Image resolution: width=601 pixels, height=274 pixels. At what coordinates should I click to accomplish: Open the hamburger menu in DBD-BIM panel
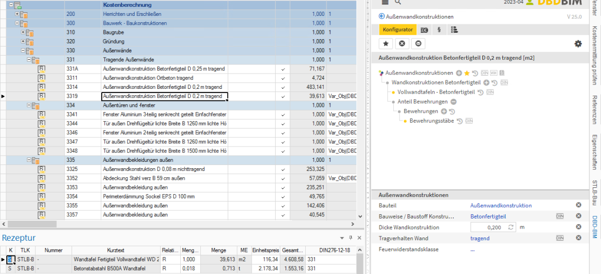[385, 3]
